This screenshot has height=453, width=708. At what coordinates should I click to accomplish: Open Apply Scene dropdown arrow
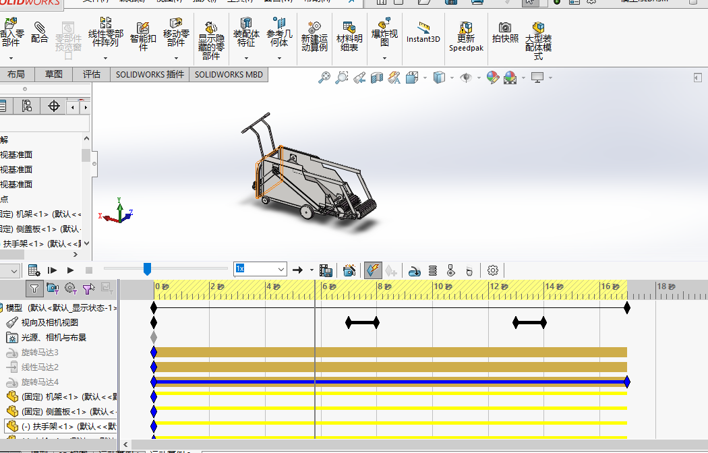(523, 78)
